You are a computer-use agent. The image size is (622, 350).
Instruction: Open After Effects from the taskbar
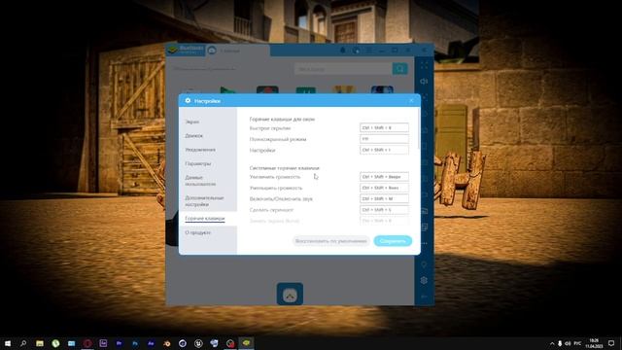pos(152,343)
